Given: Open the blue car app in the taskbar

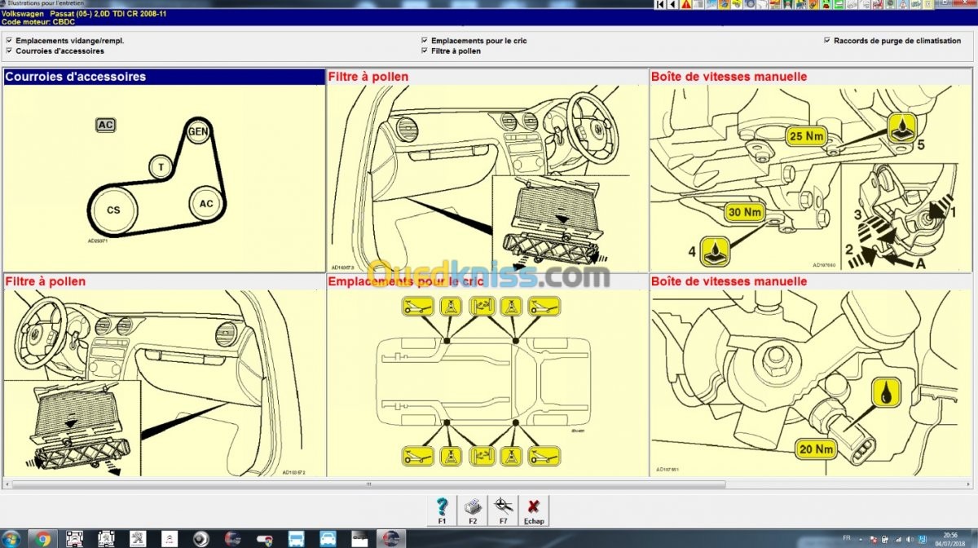Looking at the screenshot, I should 328,539.
